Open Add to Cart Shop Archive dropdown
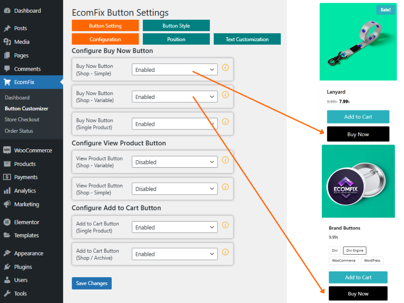 point(175,254)
